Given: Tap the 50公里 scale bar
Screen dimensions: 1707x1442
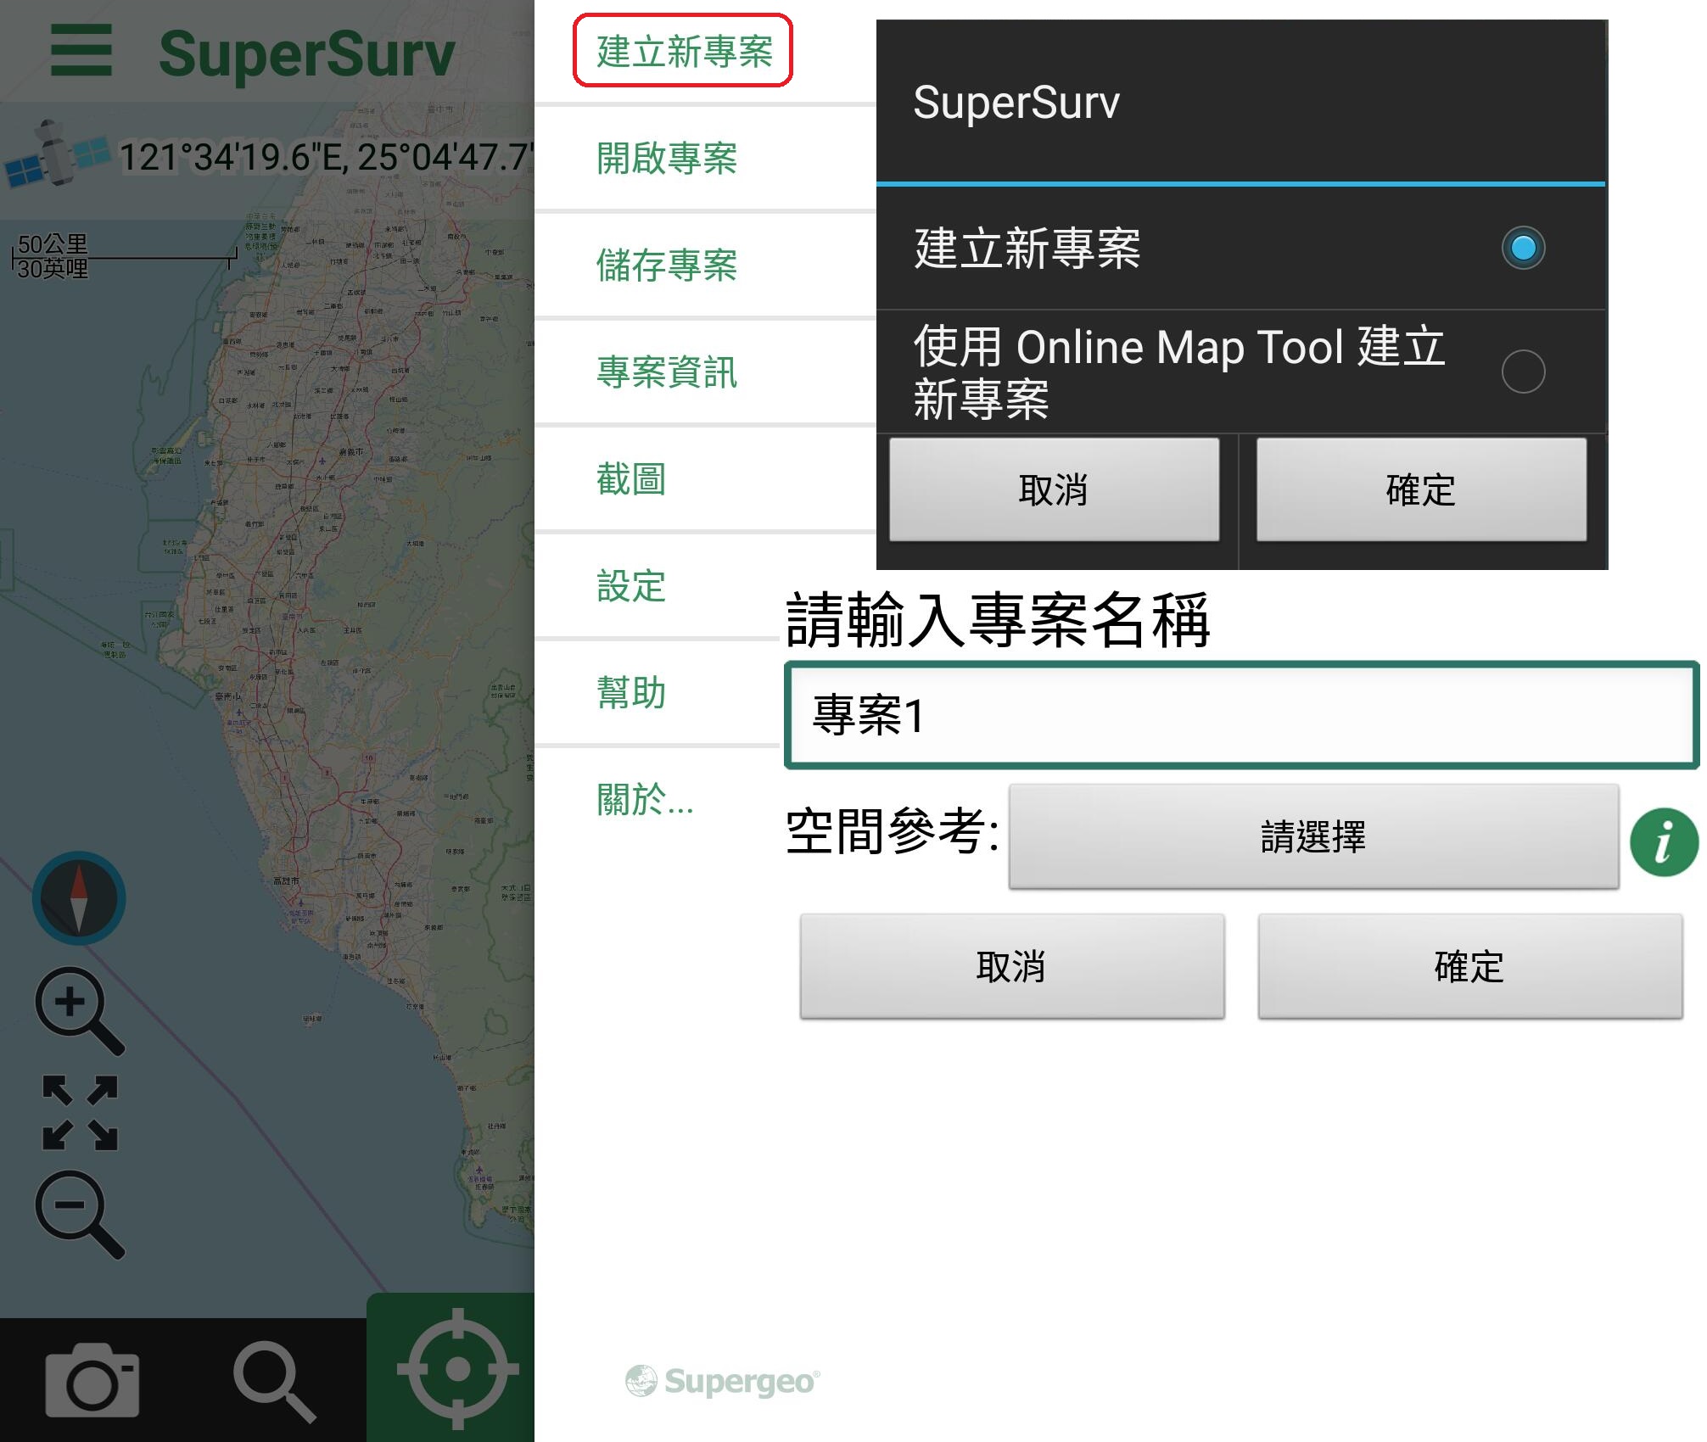Looking at the screenshot, I should tap(124, 255).
